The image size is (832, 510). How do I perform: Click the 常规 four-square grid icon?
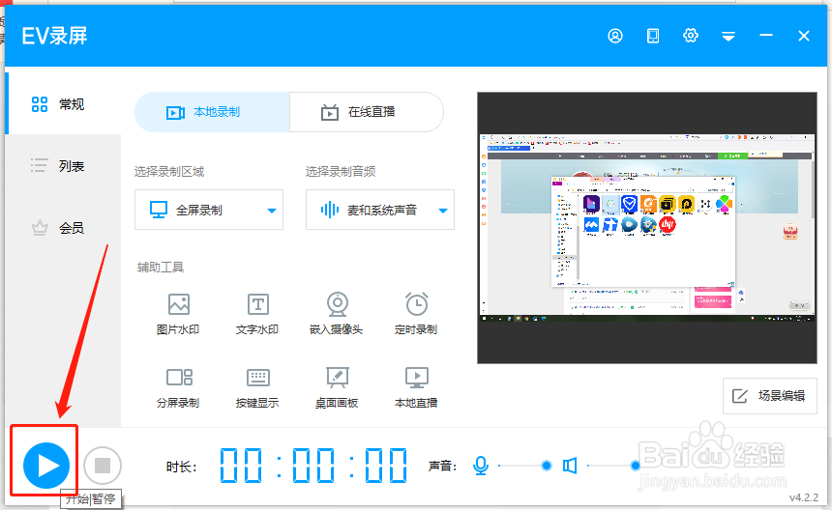[x=40, y=104]
